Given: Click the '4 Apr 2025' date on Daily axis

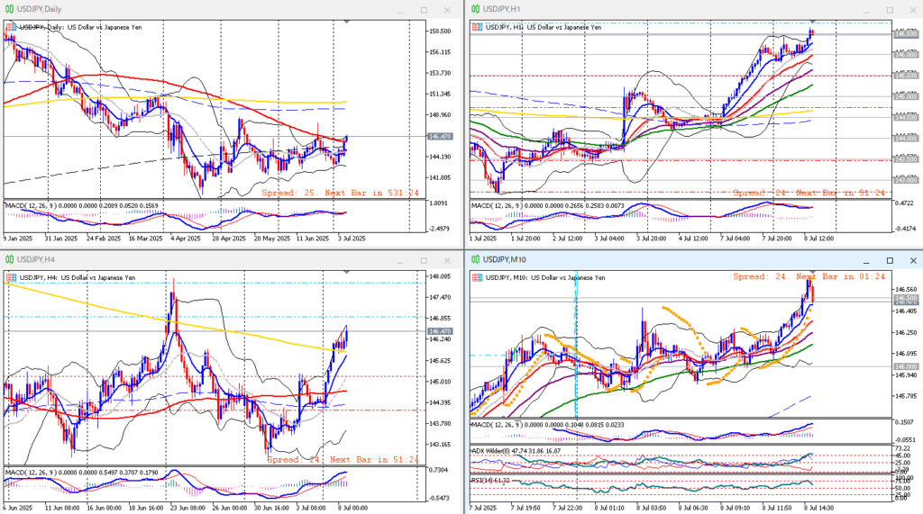Looking at the screenshot, I should (x=186, y=239).
